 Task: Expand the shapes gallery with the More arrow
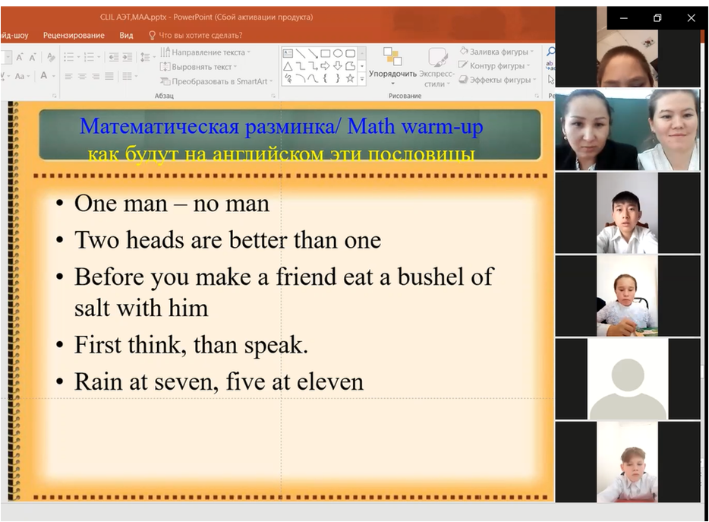pos(362,78)
